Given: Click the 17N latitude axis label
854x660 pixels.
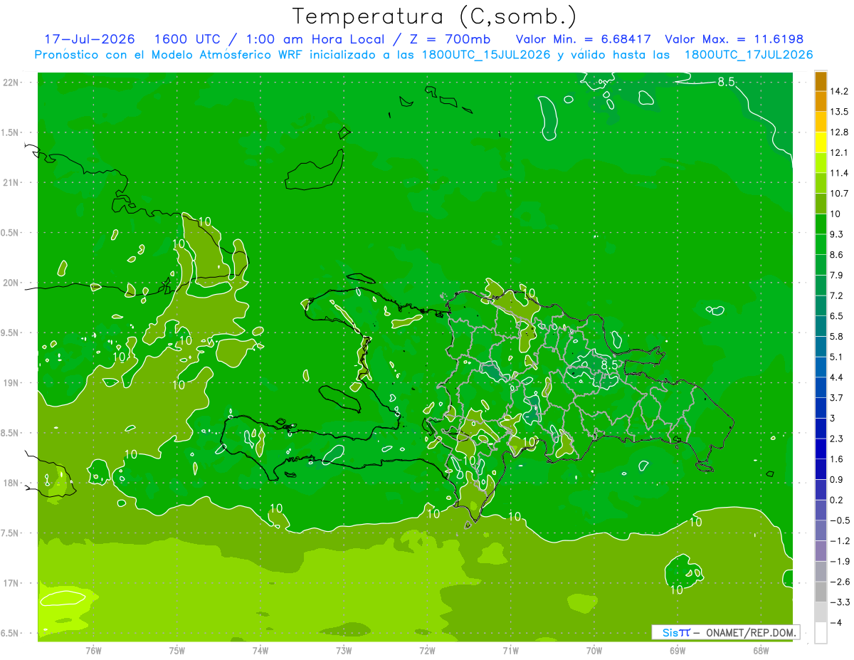Looking at the screenshot, I should coord(12,583).
